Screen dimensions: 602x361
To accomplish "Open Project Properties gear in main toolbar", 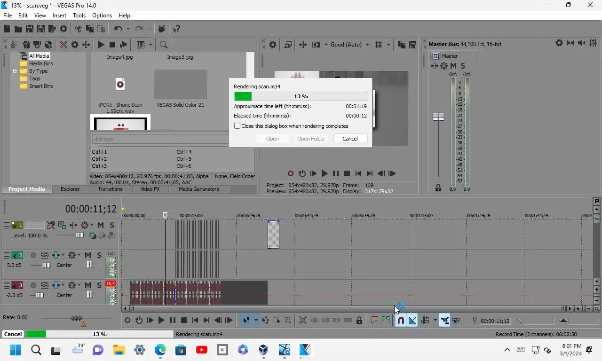I will coord(63,29).
